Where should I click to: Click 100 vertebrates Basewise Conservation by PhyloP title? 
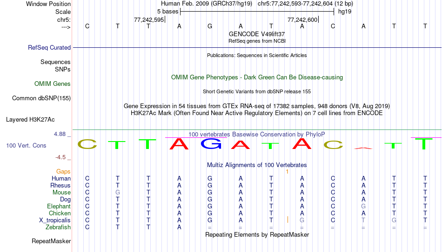coord(257,135)
